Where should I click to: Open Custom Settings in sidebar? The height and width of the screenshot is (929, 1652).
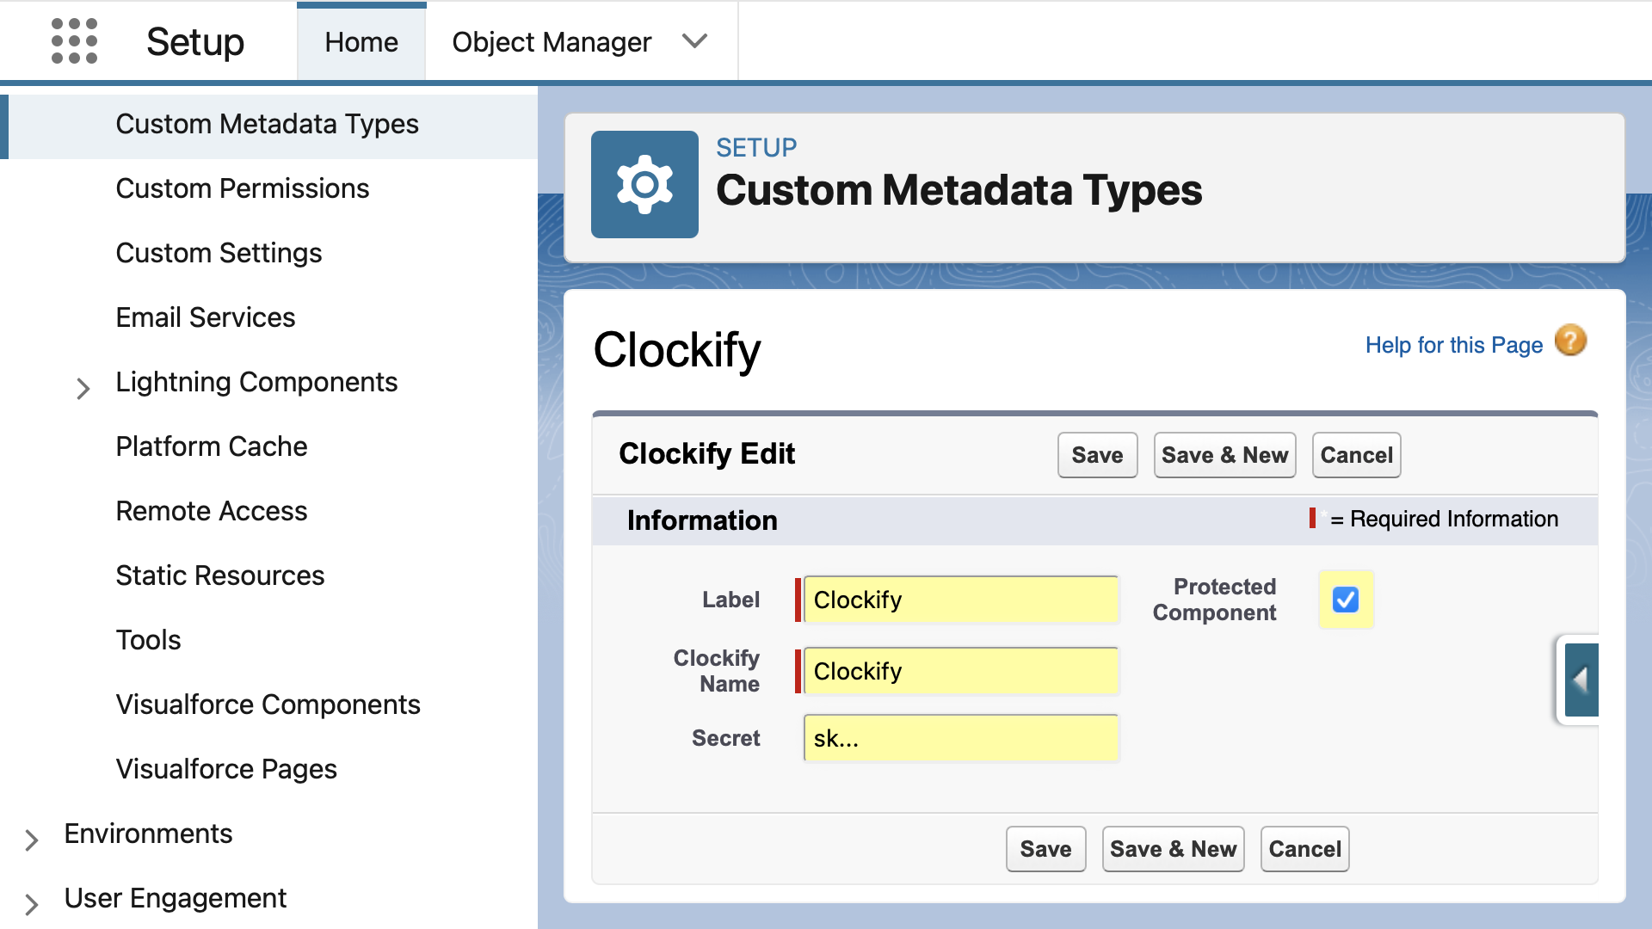tap(219, 253)
